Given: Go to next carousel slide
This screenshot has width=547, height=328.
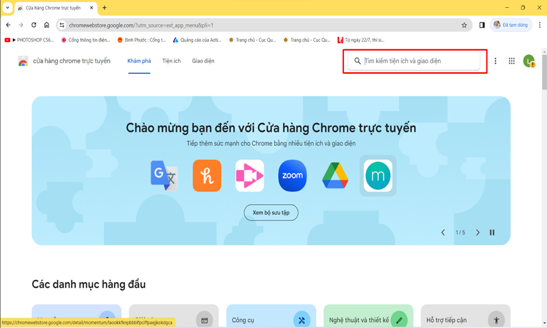Looking at the screenshot, I should (x=478, y=233).
